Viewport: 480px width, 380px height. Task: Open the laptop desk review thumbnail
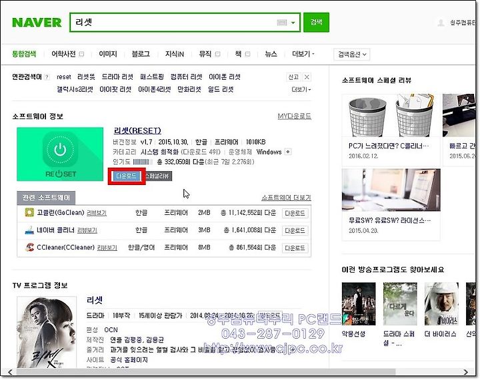391,190
